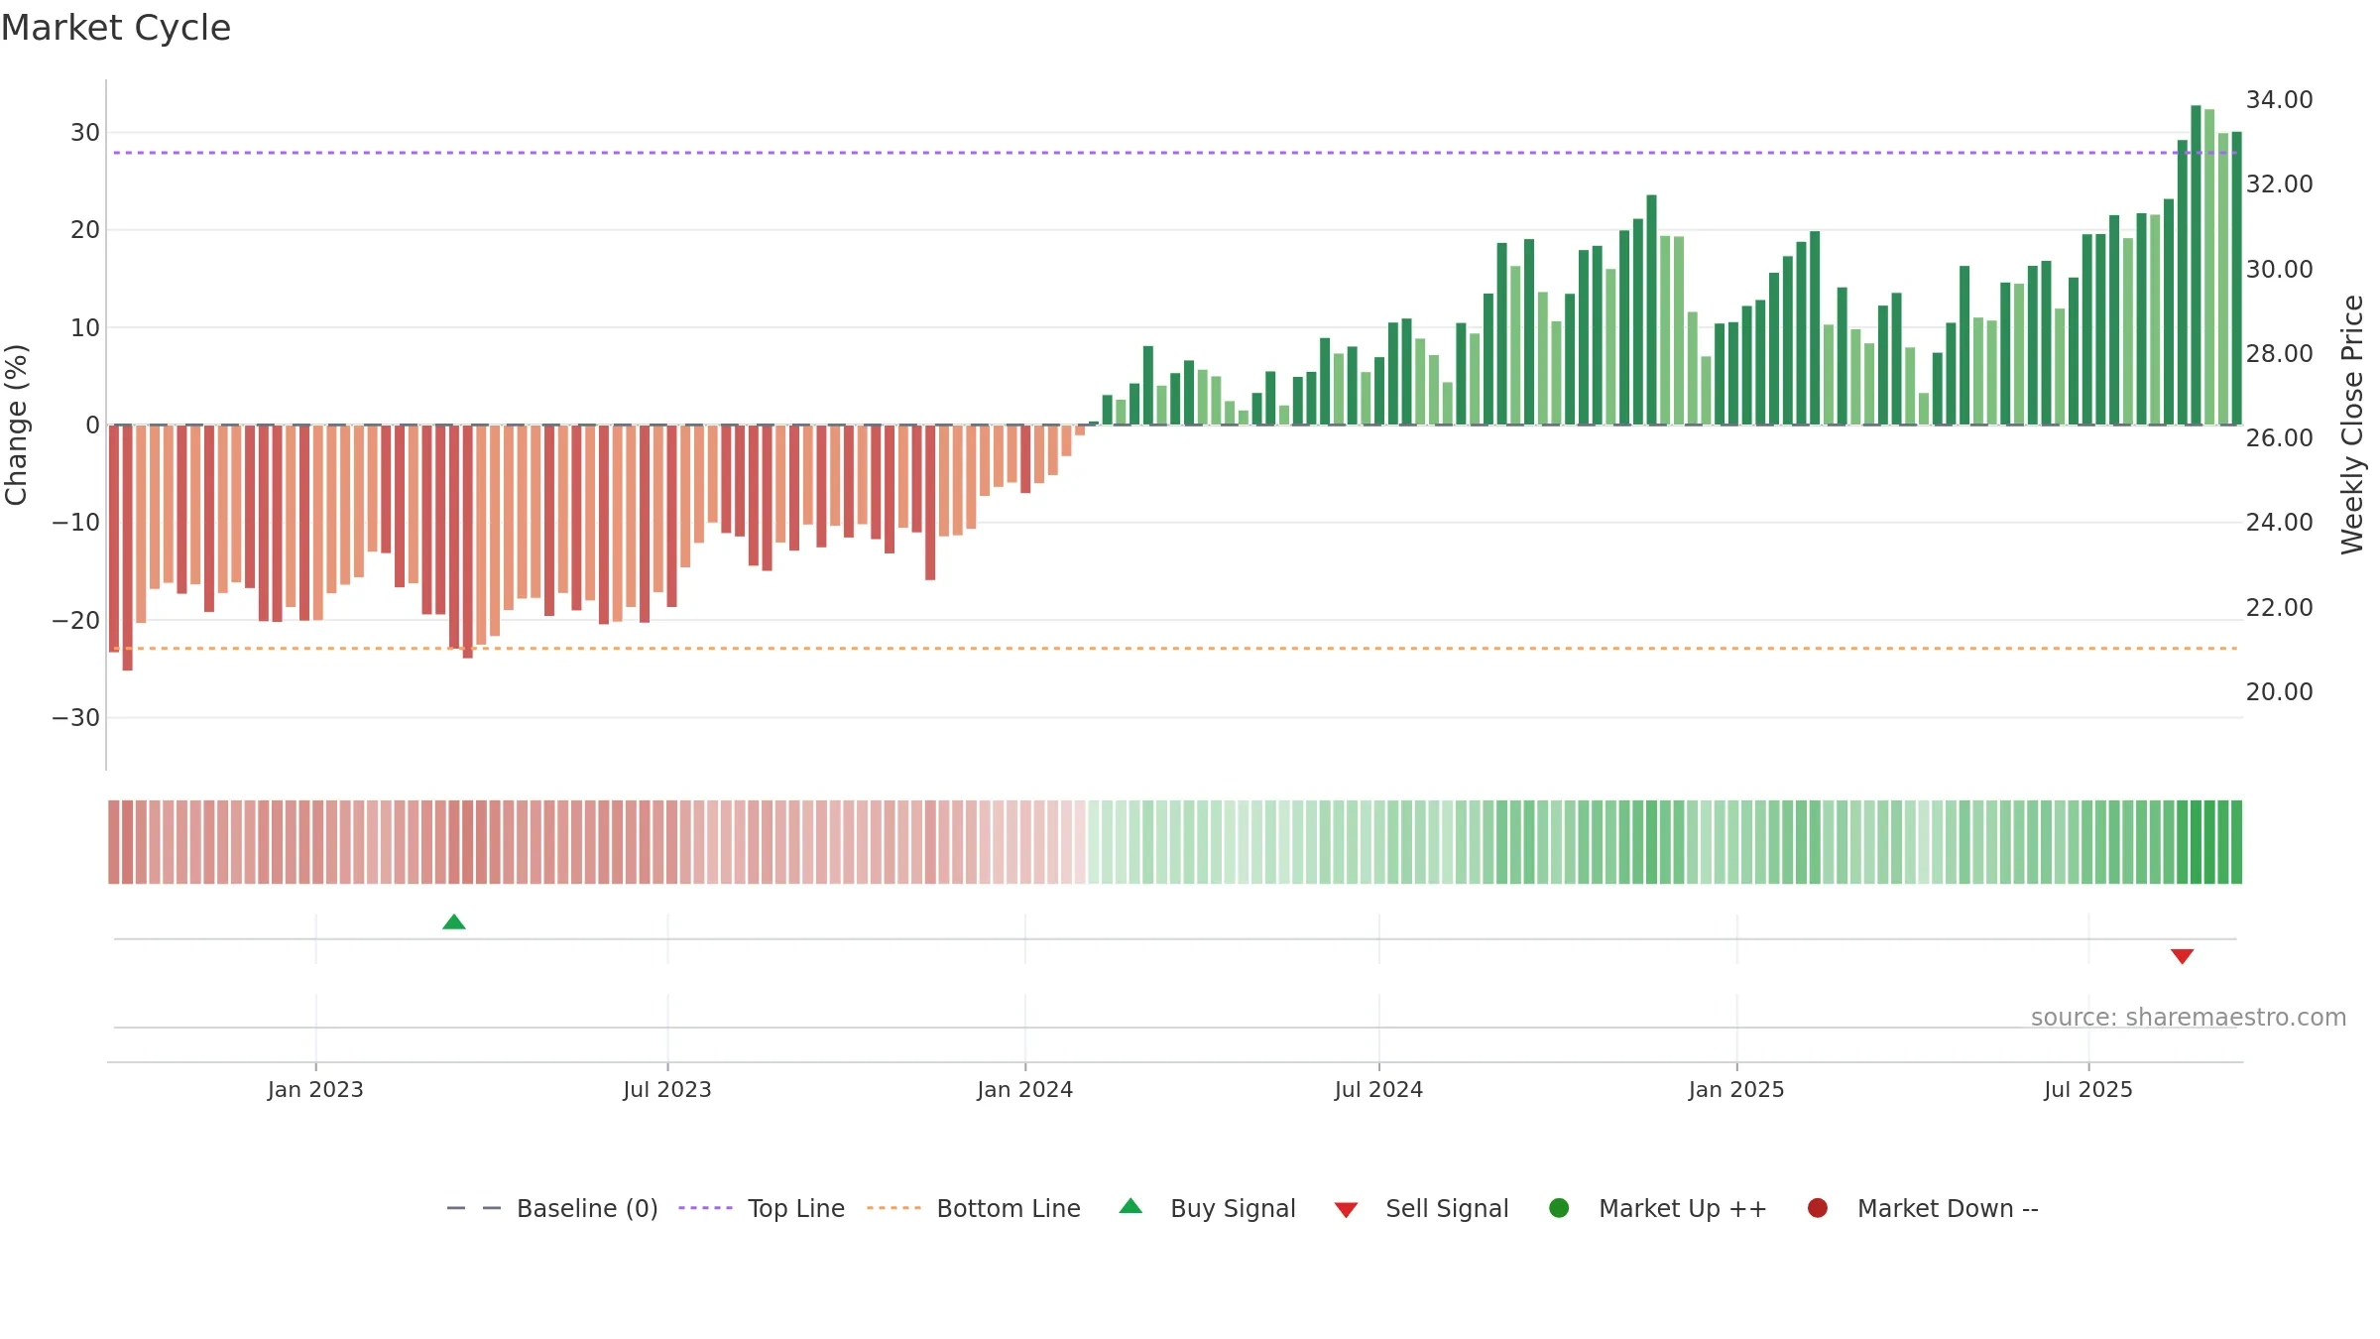
Task: Select the Jan 2024 axis label
Action: (x=1024, y=1090)
